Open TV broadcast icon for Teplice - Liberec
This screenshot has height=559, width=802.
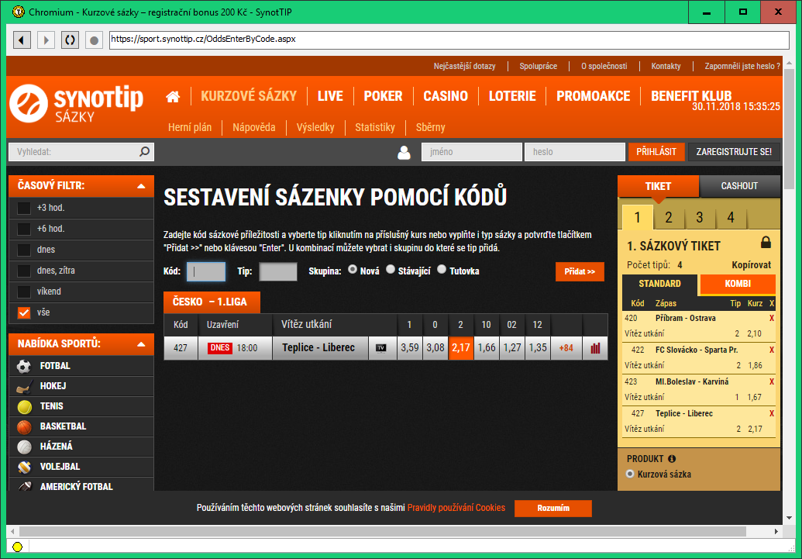[381, 348]
